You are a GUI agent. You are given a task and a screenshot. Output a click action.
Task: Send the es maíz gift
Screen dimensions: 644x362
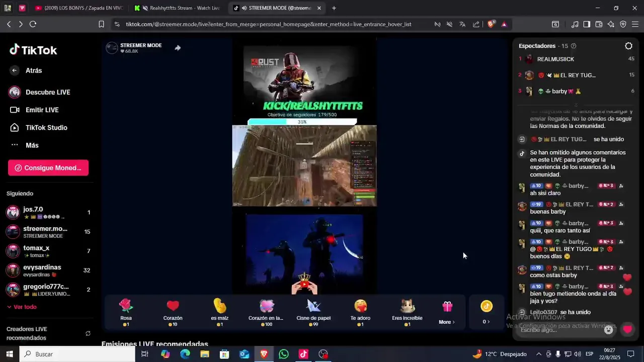(x=220, y=312)
